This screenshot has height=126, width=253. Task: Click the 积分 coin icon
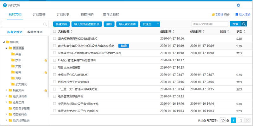pyautogui.click(x=213, y=15)
